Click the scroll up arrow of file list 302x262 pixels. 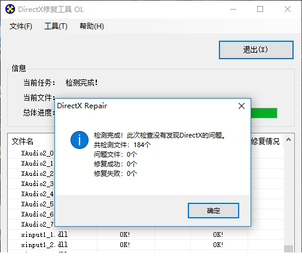point(288,140)
